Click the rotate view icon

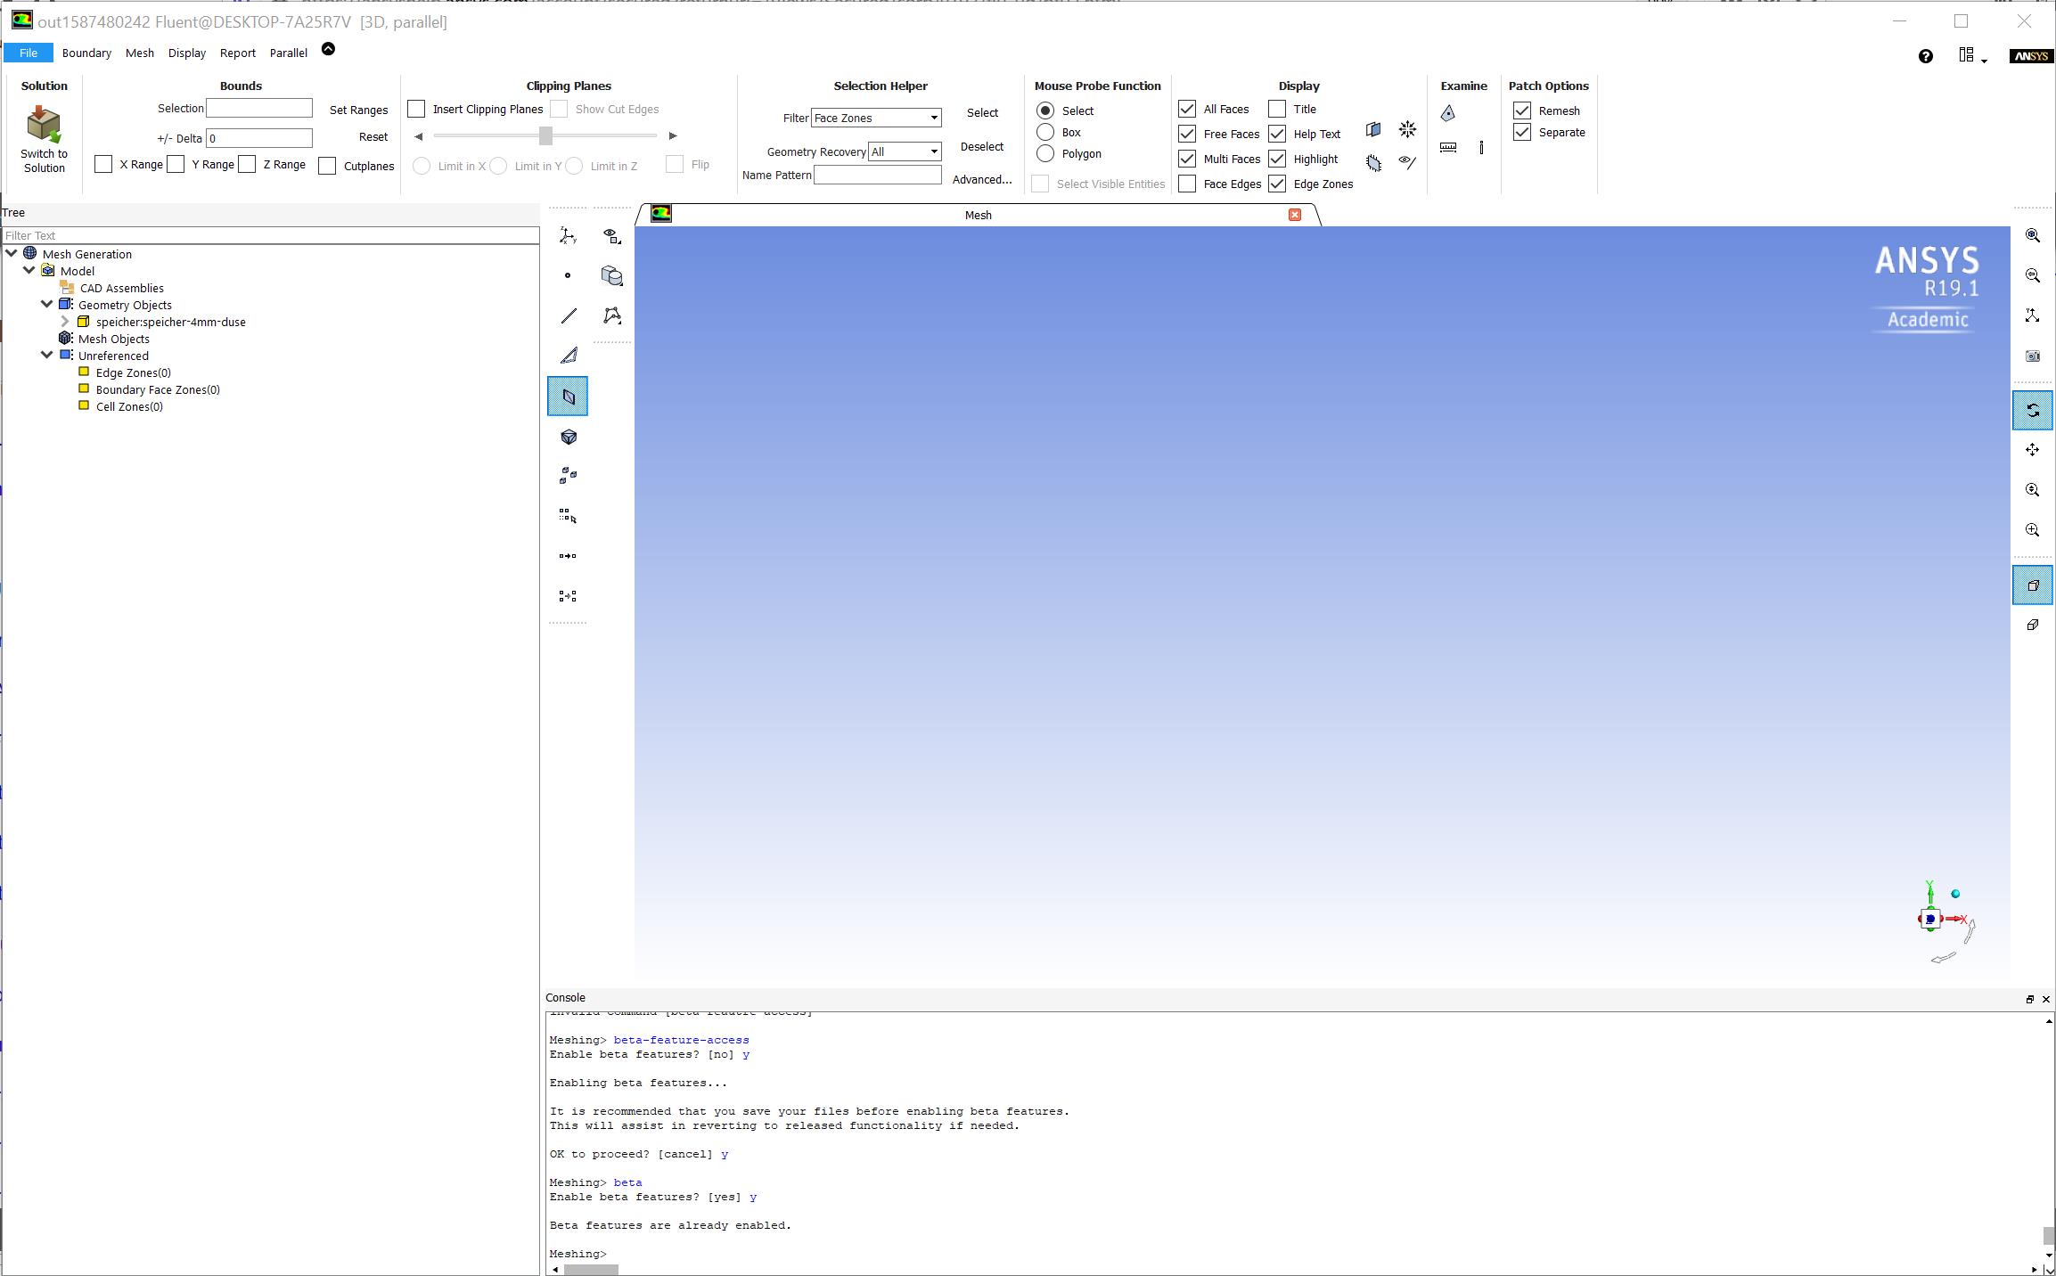click(2032, 410)
